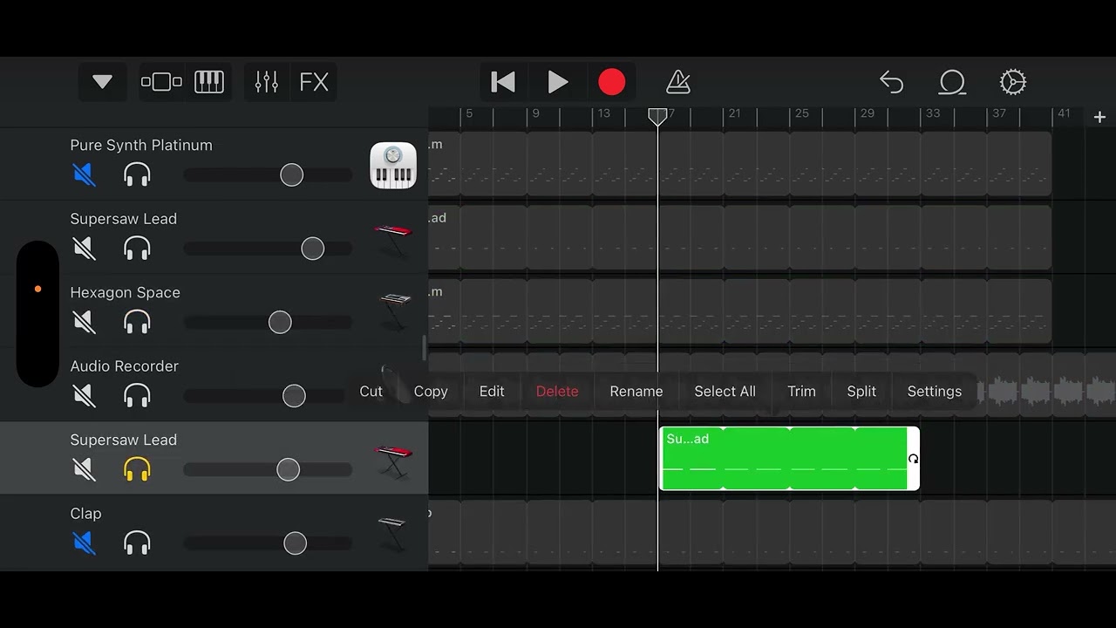Image resolution: width=1116 pixels, height=628 pixels.
Task: Select Hexagon Space track name
Action: [126, 293]
